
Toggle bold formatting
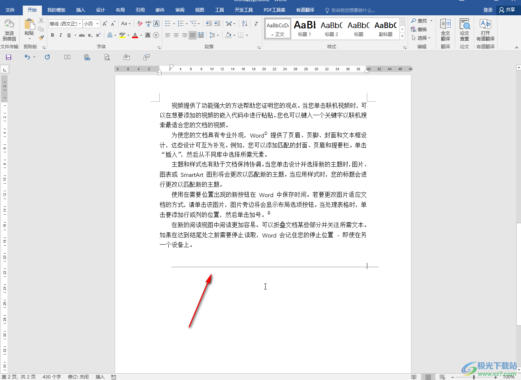(x=52, y=35)
